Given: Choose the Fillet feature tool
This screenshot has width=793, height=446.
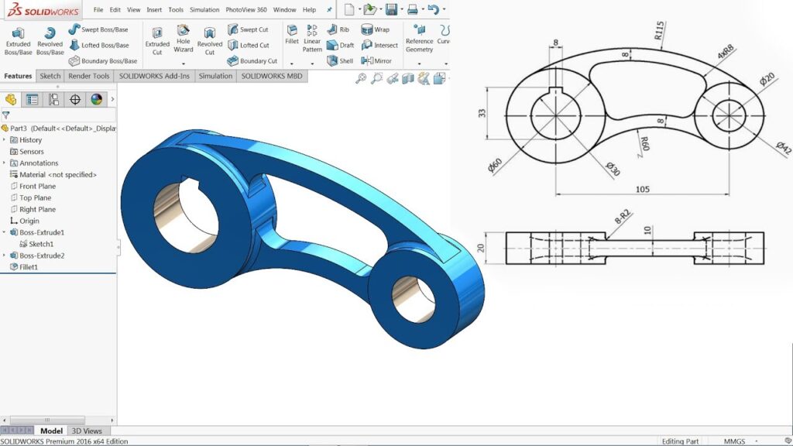Looking at the screenshot, I should point(292,34).
